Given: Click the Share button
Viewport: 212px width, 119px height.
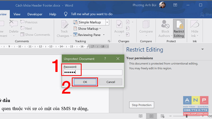Looking at the screenshot, I should click(206, 14).
